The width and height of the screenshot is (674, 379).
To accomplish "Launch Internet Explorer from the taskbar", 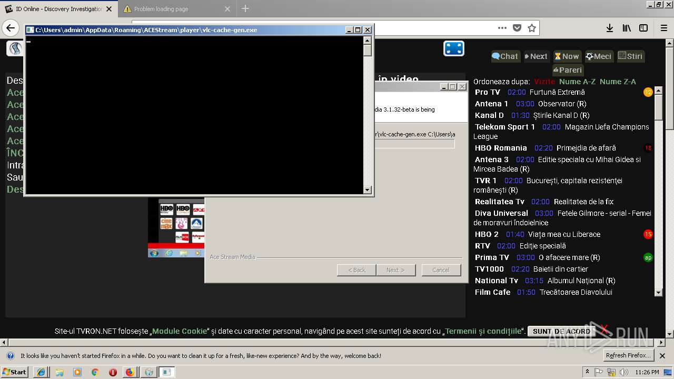I will 41,372.
